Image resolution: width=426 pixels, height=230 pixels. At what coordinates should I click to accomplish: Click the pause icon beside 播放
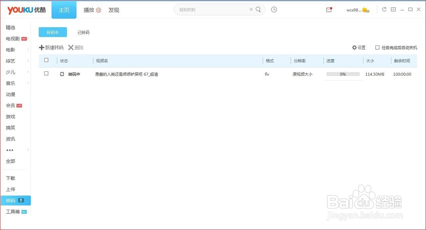point(98,10)
